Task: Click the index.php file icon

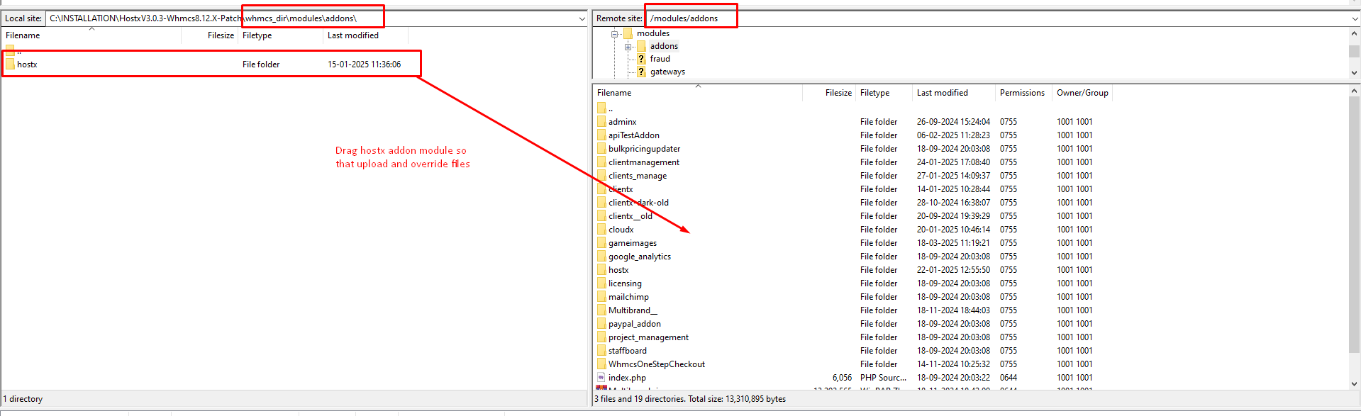Action: coord(601,378)
